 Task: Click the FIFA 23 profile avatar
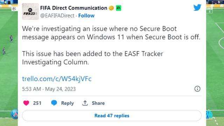[30, 12]
